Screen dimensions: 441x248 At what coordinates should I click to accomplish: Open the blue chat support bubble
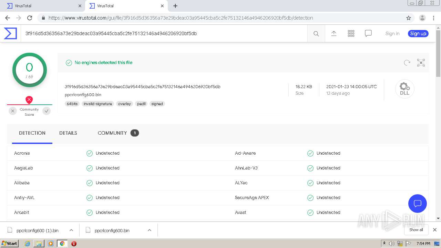coord(418,203)
